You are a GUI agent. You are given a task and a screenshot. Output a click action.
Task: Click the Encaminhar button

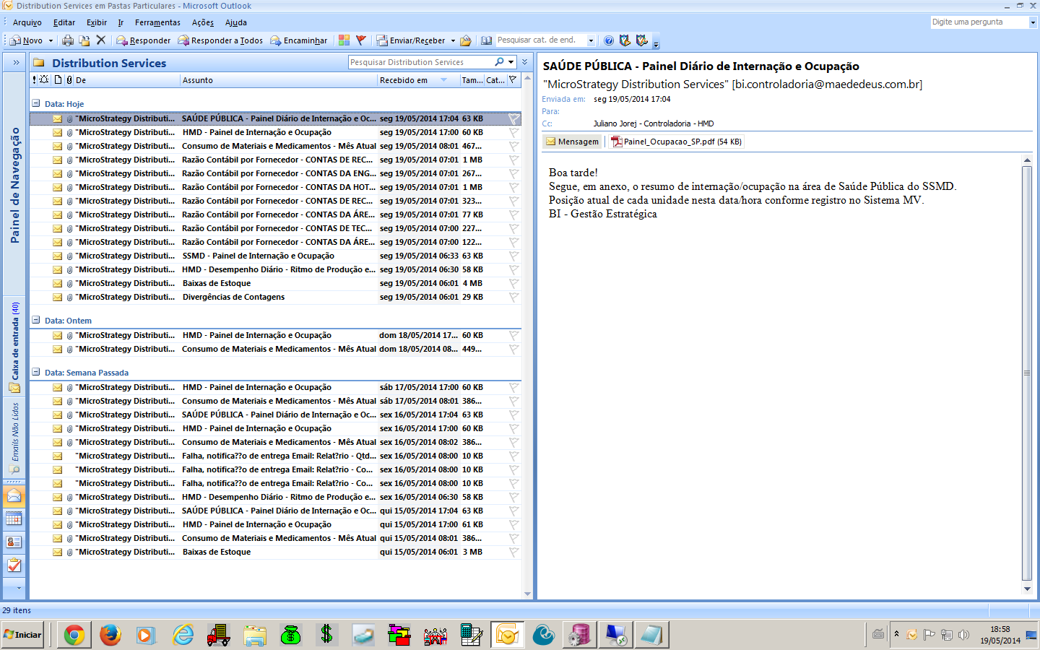pos(299,40)
